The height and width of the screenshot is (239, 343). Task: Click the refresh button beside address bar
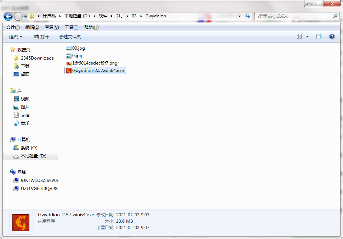click(247, 16)
